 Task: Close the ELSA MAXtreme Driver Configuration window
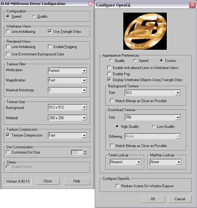click(90, 4)
